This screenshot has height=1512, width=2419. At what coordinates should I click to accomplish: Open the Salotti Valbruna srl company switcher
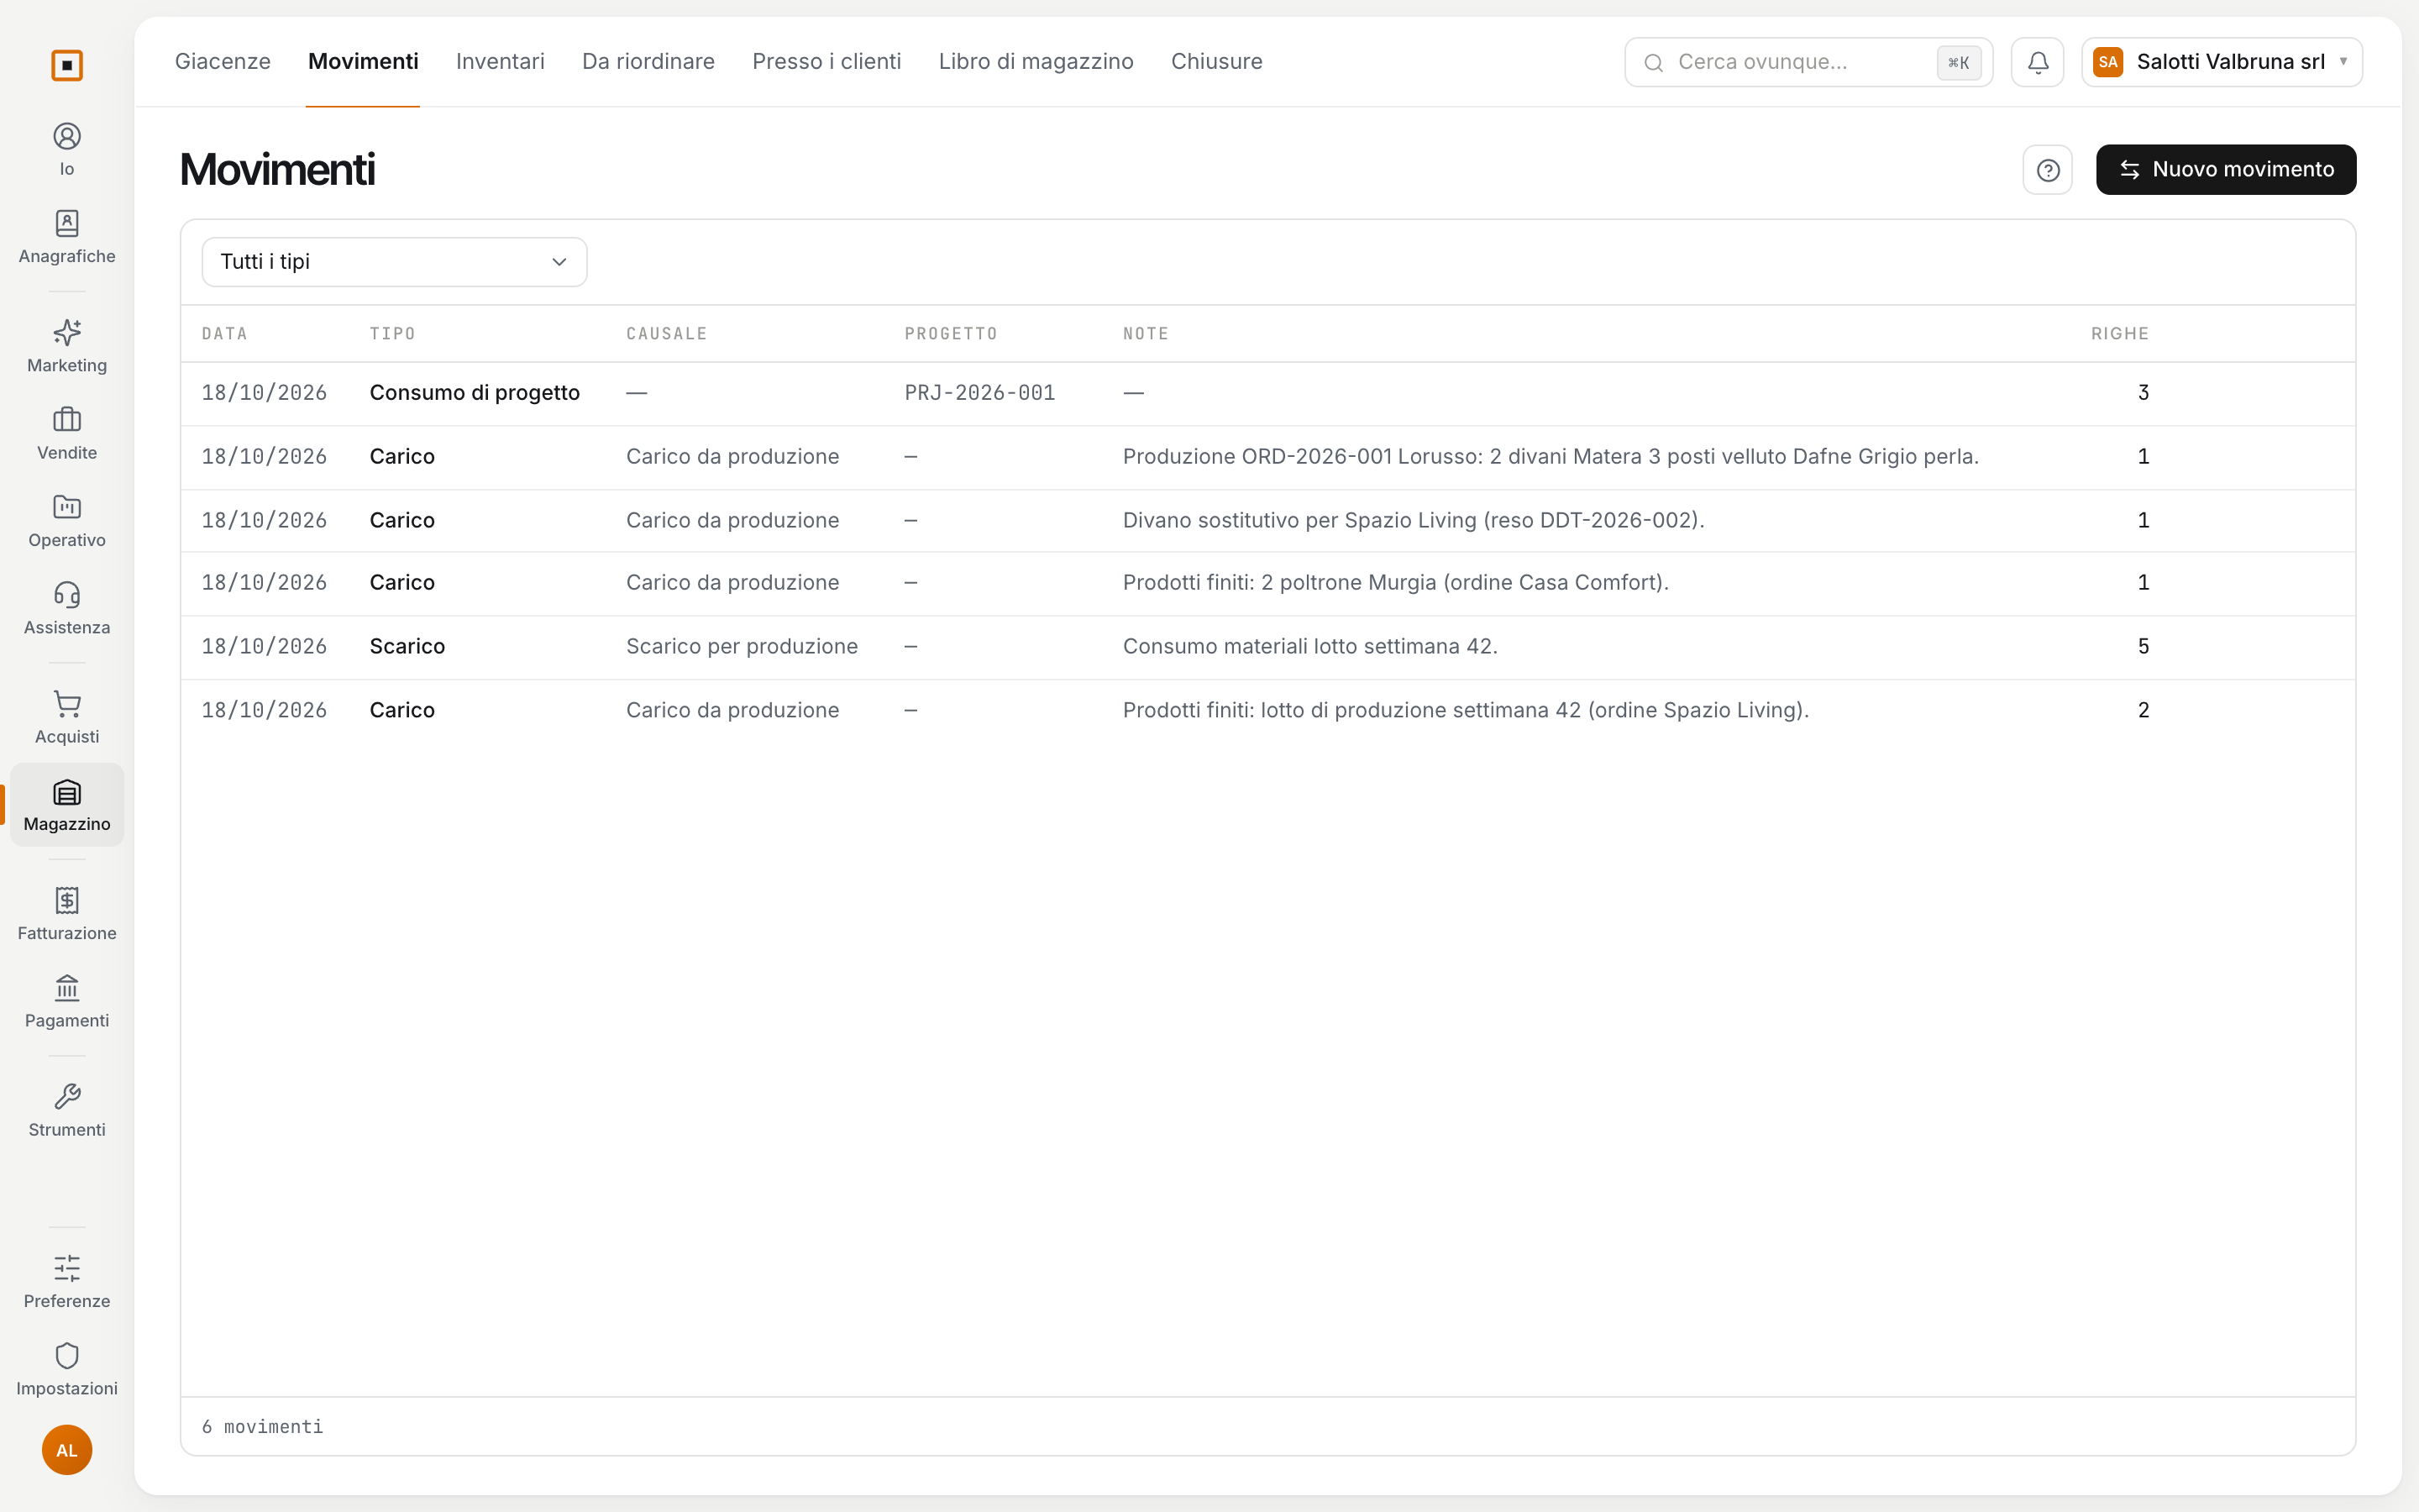(x=2221, y=62)
